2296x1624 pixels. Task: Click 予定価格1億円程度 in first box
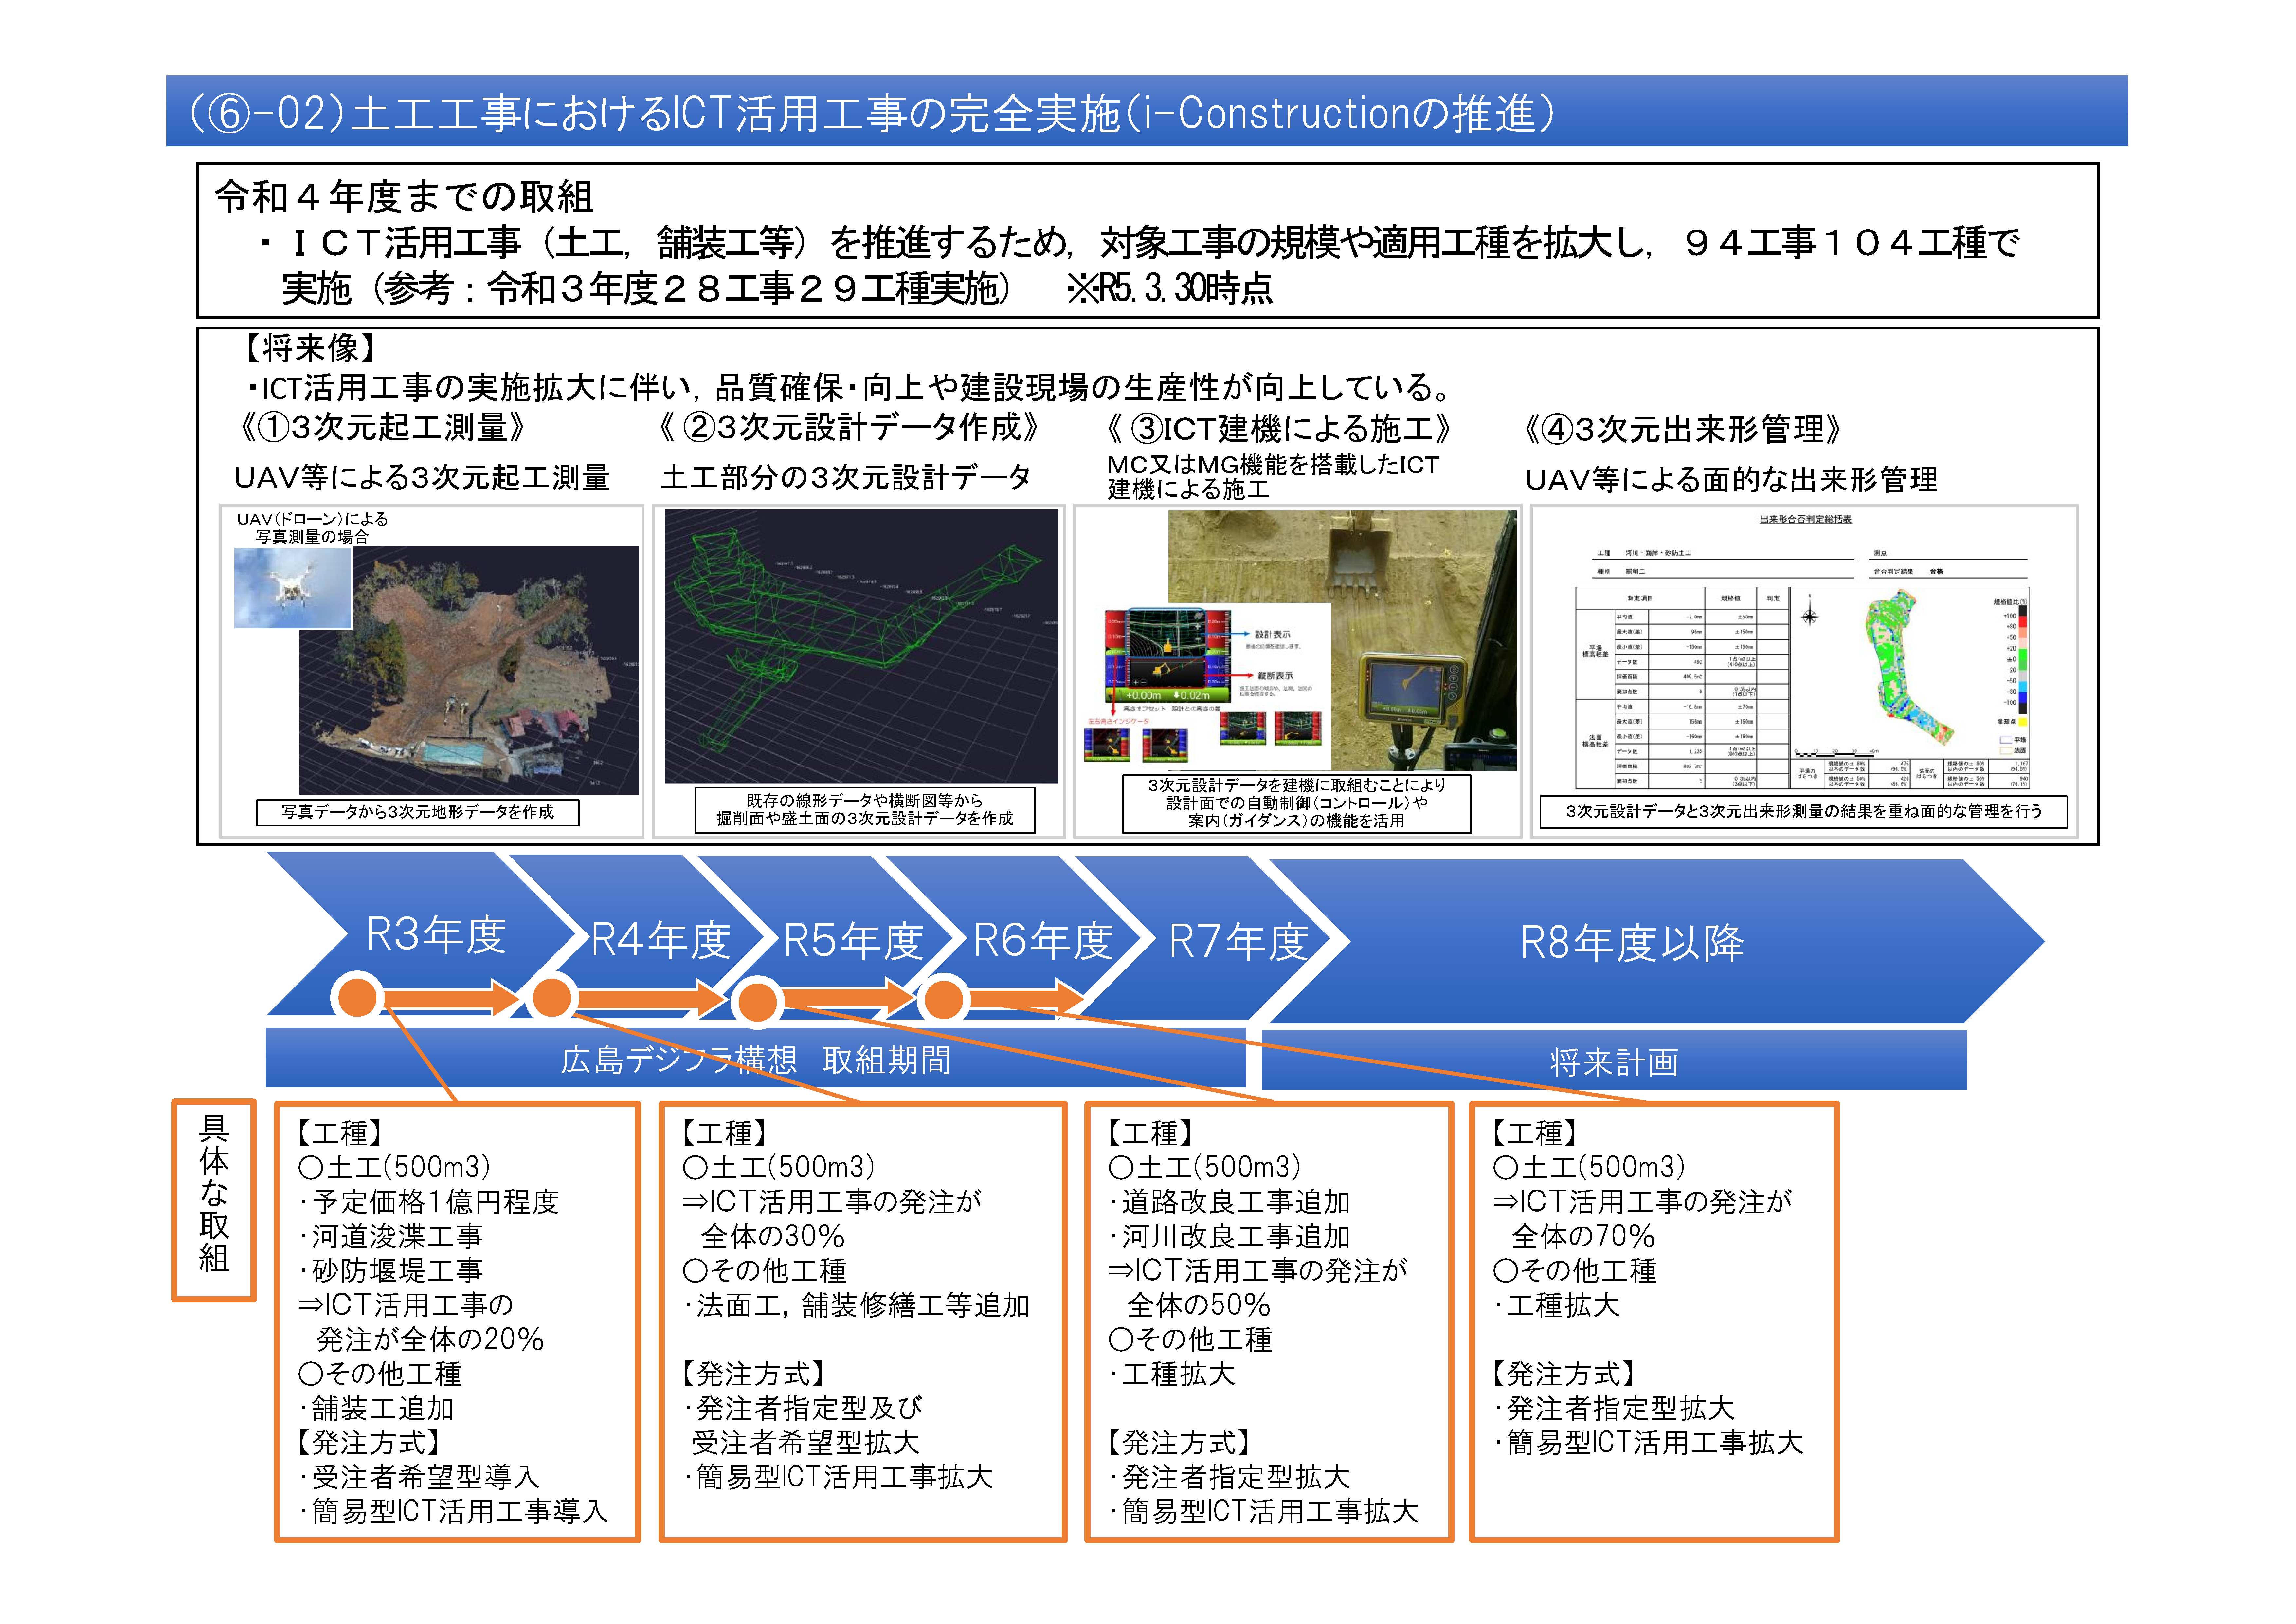pos(435,1202)
